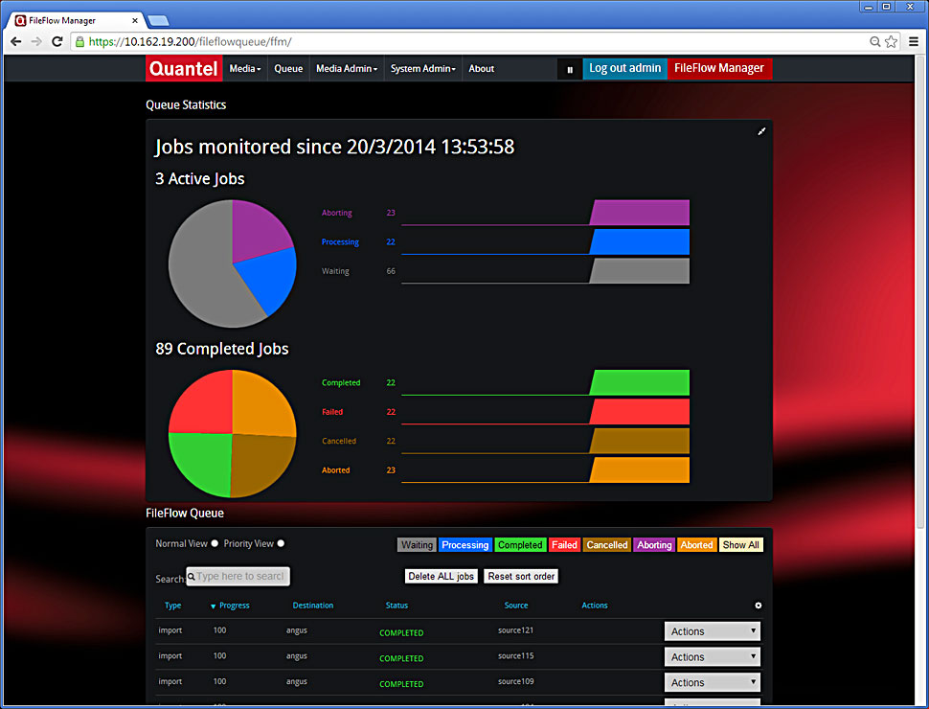929x709 pixels.
Task: Click into the queue Search field
Action: click(238, 576)
